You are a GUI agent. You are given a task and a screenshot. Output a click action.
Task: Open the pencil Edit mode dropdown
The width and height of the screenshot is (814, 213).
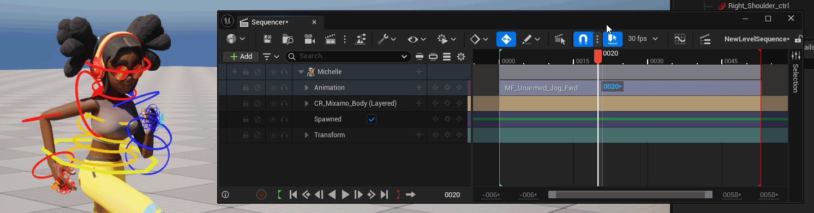[531, 39]
